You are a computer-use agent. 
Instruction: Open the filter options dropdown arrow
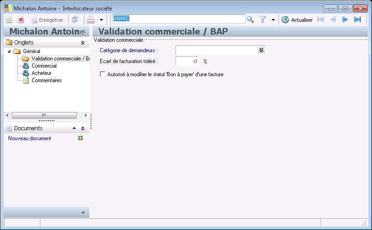[x=273, y=20]
